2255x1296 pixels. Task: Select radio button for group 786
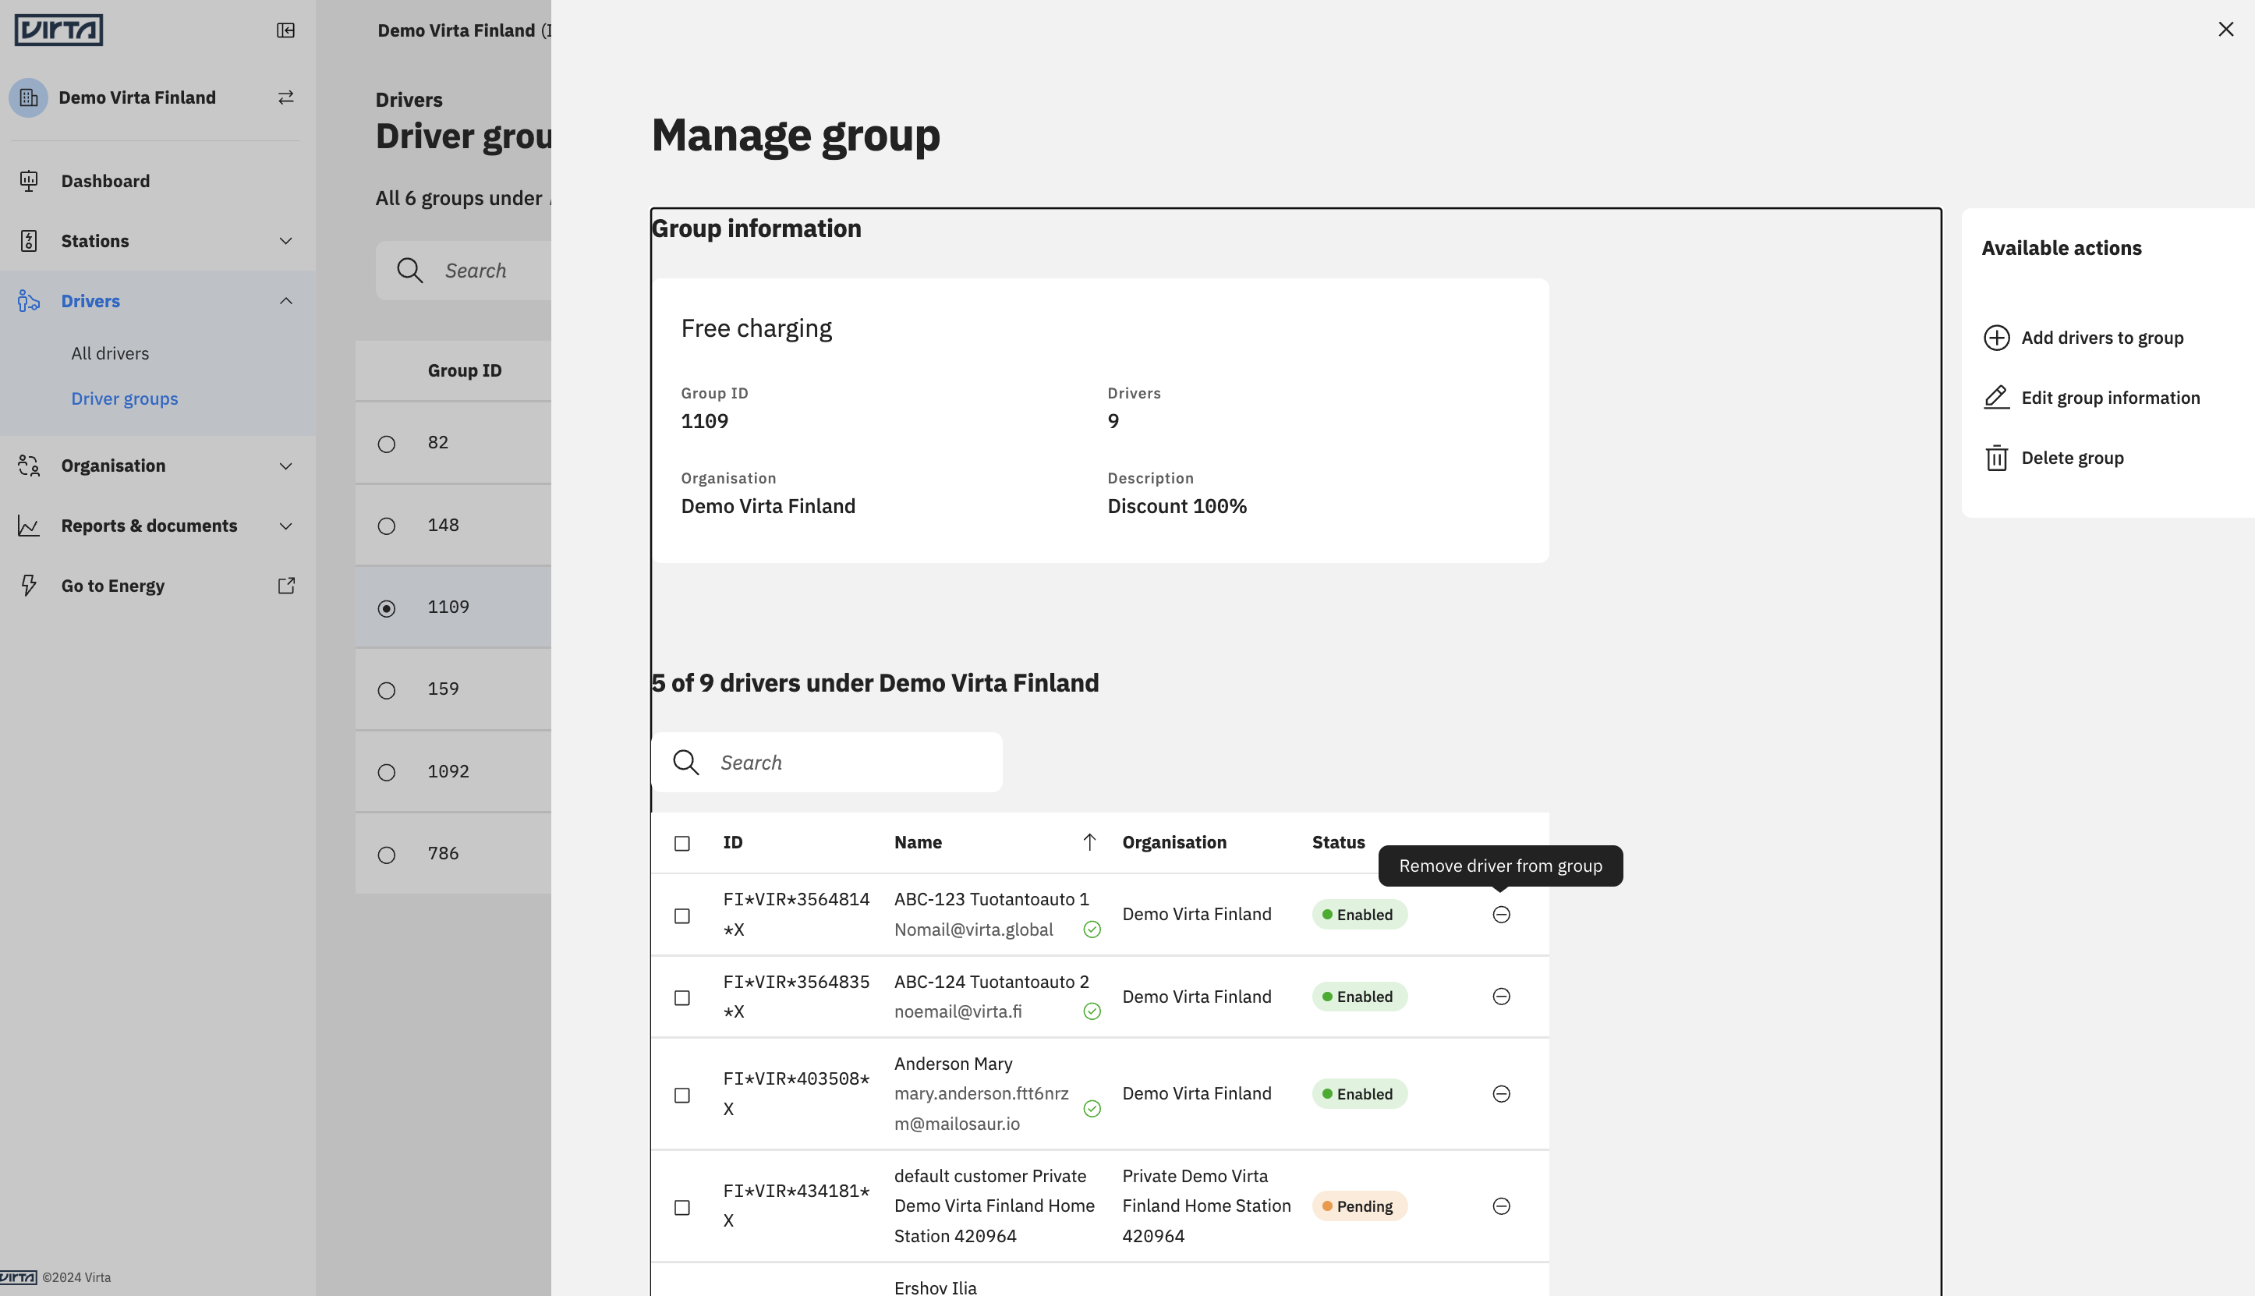[386, 855]
